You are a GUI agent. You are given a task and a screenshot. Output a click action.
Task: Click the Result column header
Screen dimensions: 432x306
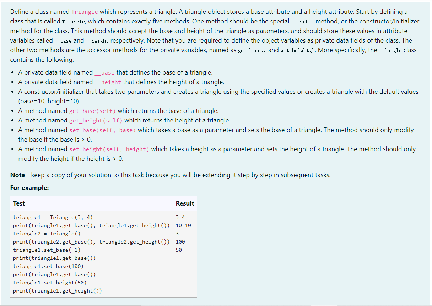[x=185, y=203]
